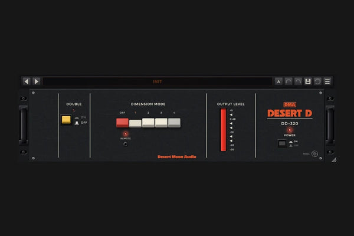354x236 pixels.
Task: Click the red REMOTE indicator LED
Action: (x=125, y=134)
